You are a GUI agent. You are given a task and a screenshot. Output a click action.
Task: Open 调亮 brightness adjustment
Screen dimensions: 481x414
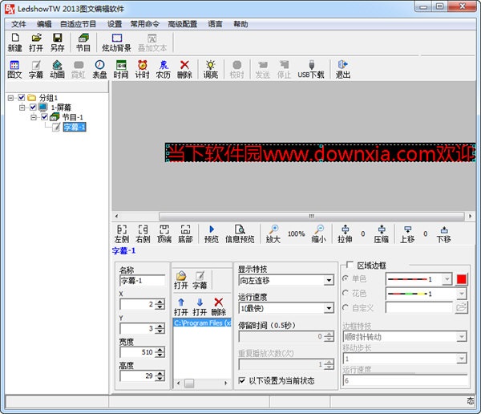pyautogui.click(x=211, y=70)
